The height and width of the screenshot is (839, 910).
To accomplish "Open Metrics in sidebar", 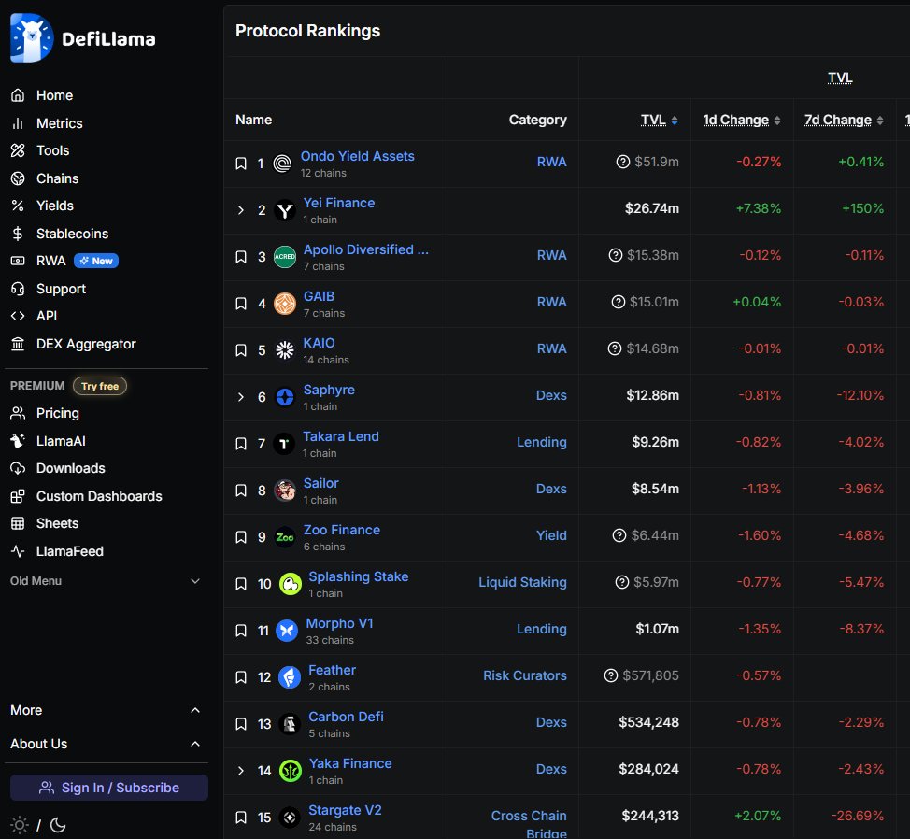I will click(59, 123).
